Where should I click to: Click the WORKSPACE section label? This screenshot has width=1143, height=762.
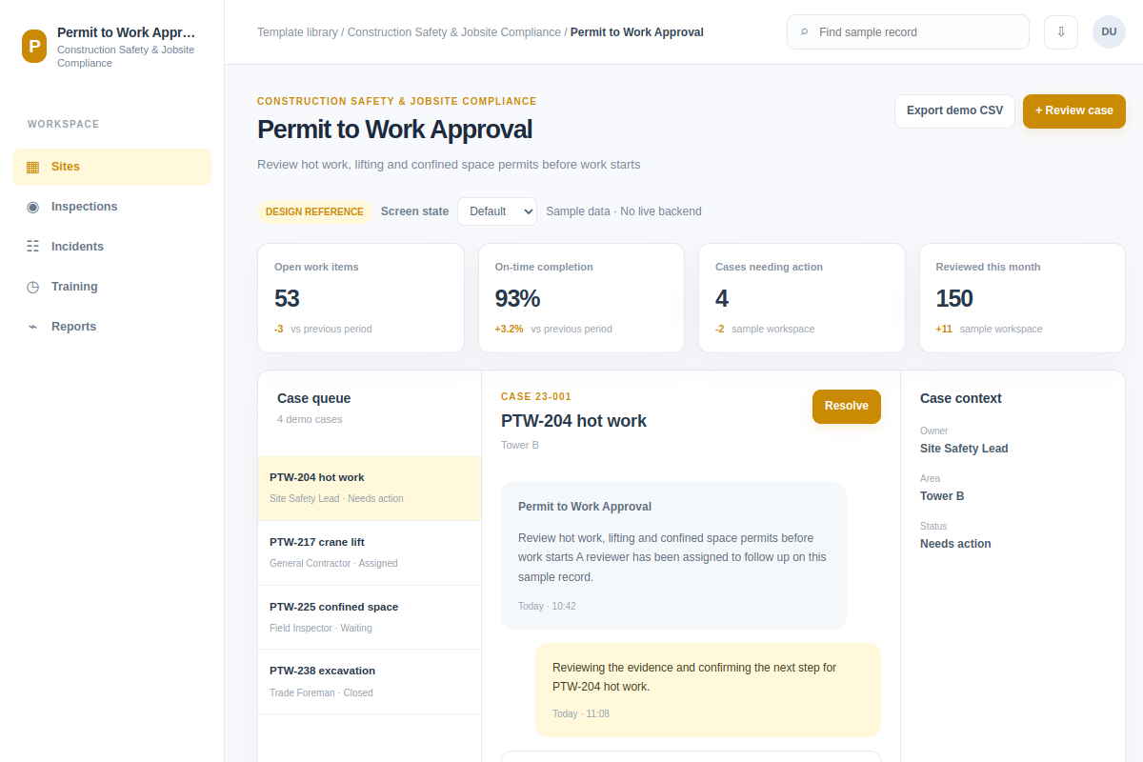tap(64, 125)
